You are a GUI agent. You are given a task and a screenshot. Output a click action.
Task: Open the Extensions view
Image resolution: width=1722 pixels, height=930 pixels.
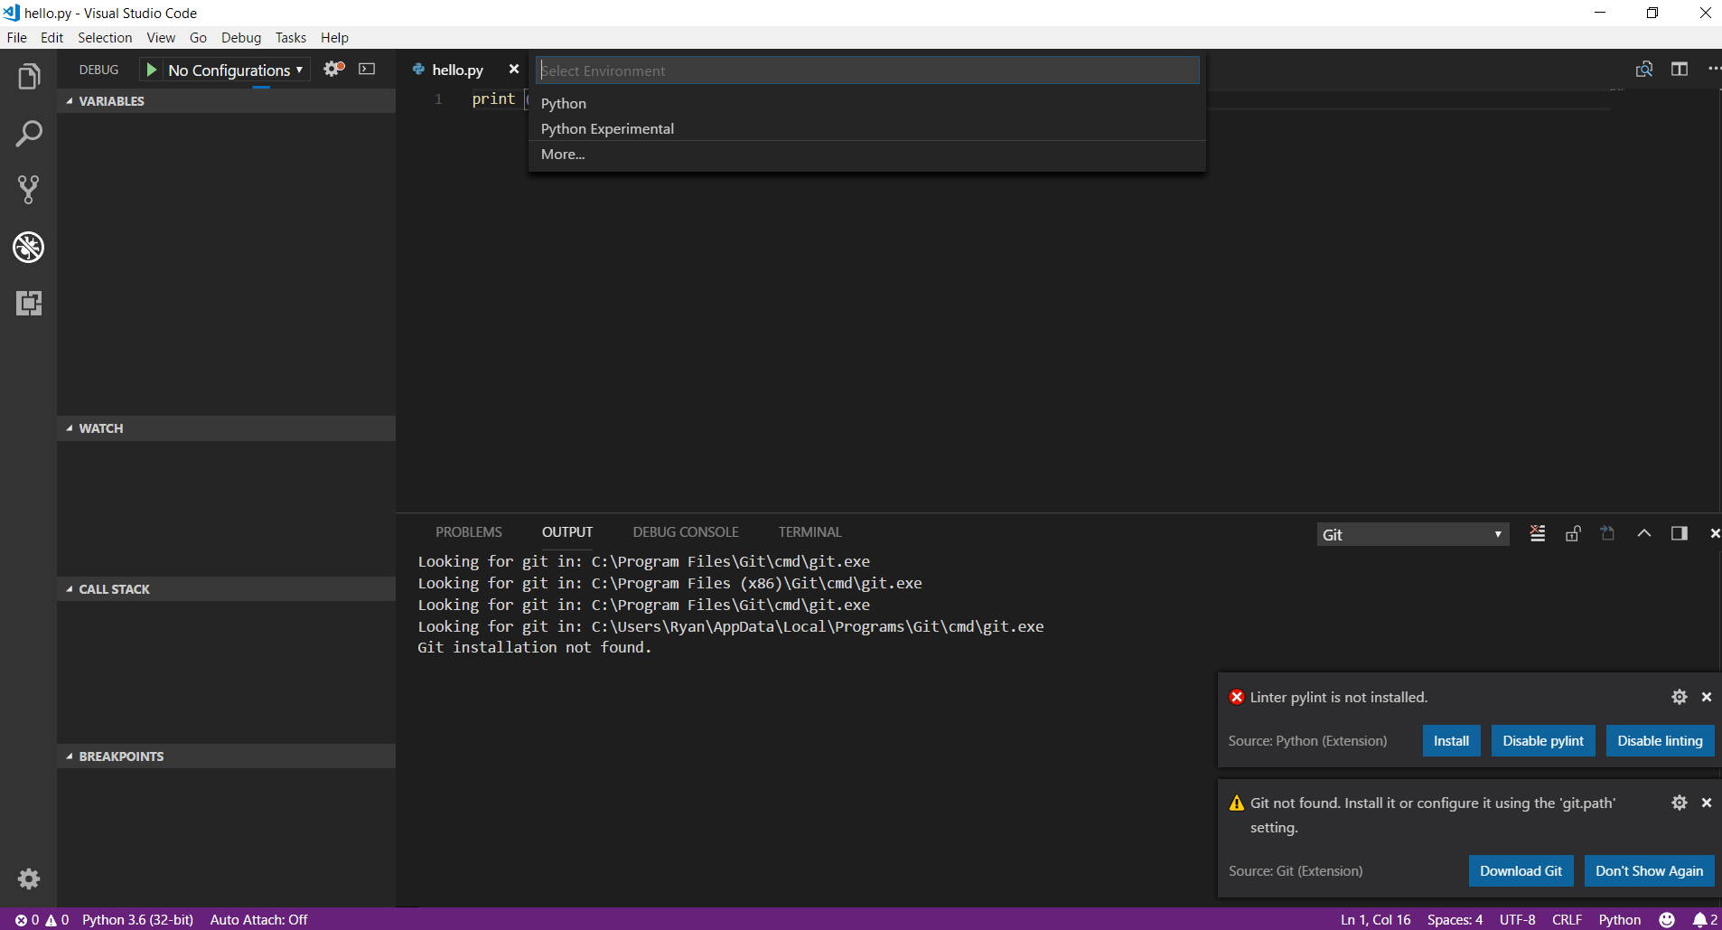pyautogui.click(x=29, y=304)
